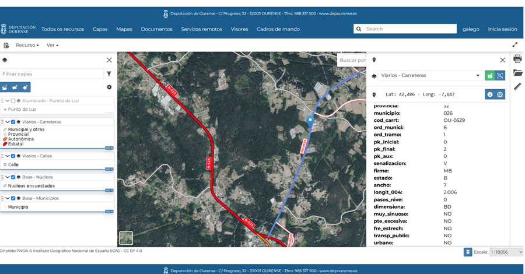The width and height of the screenshot is (525, 274).
Task: Open the Cadros de mando menu
Action: [x=278, y=29]
